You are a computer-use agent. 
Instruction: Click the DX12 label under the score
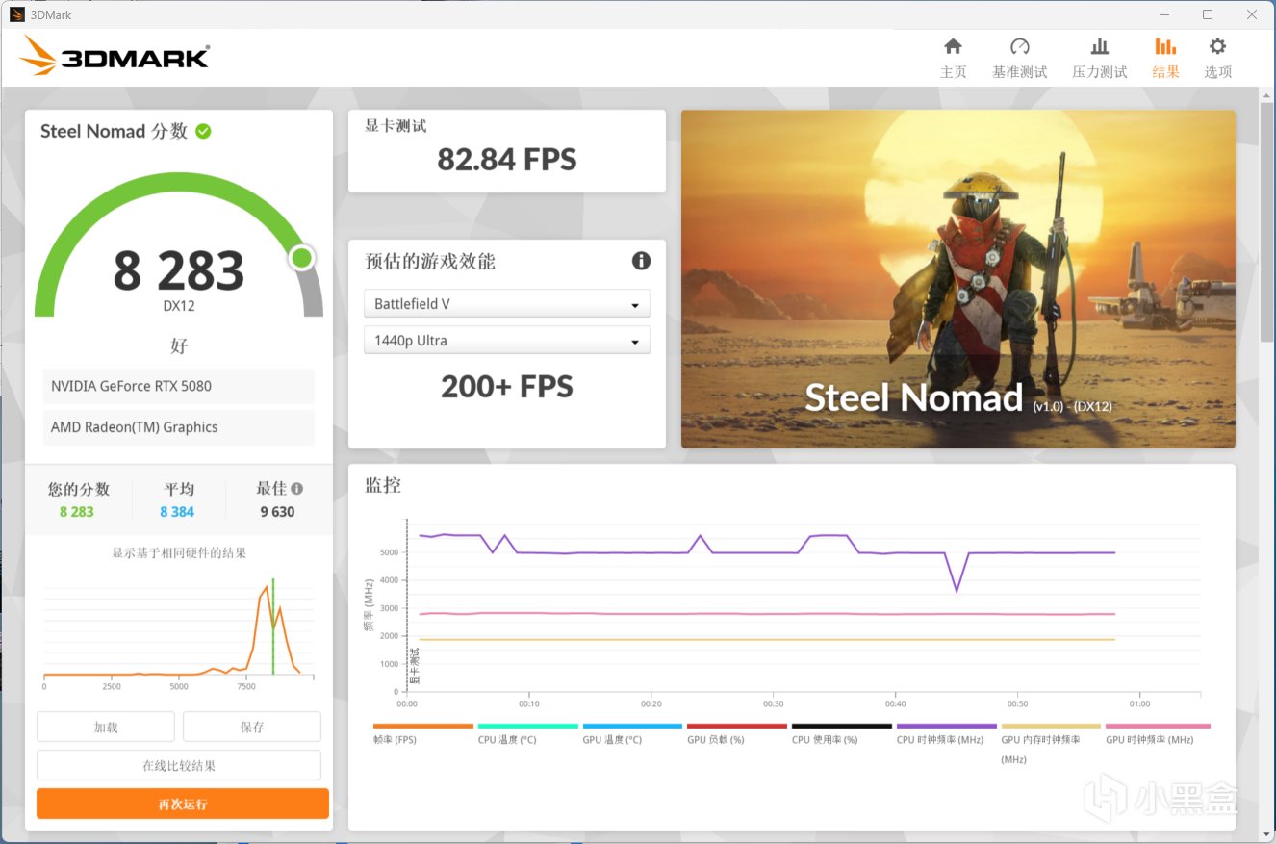point(179,306)
